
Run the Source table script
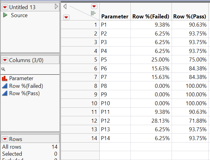coord(5,15)
